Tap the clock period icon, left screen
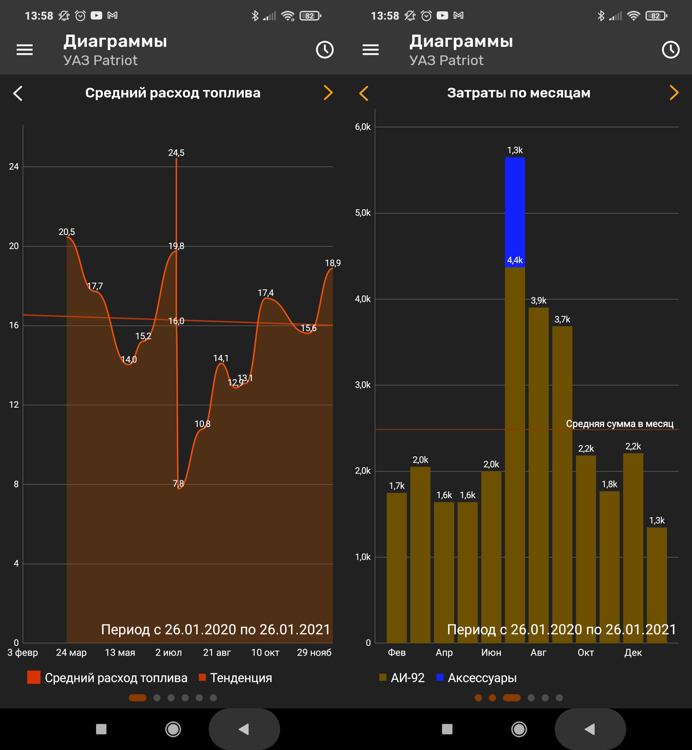 click(x=325, y=50)
